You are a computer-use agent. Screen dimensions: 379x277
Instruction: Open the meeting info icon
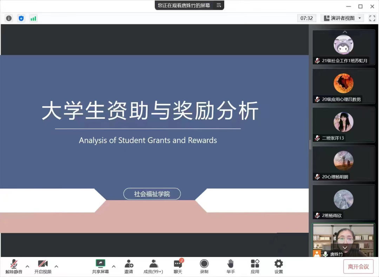click(9, 18)
